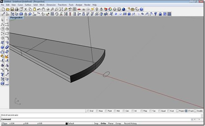Enable the Tan osnap checkbox

click(x=151, y=111)
